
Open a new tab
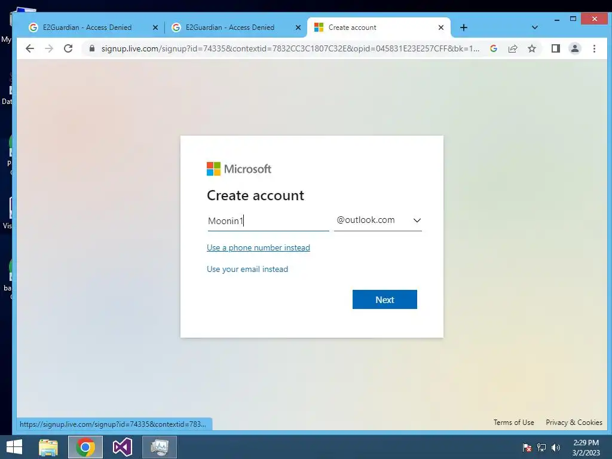[463, 27]
